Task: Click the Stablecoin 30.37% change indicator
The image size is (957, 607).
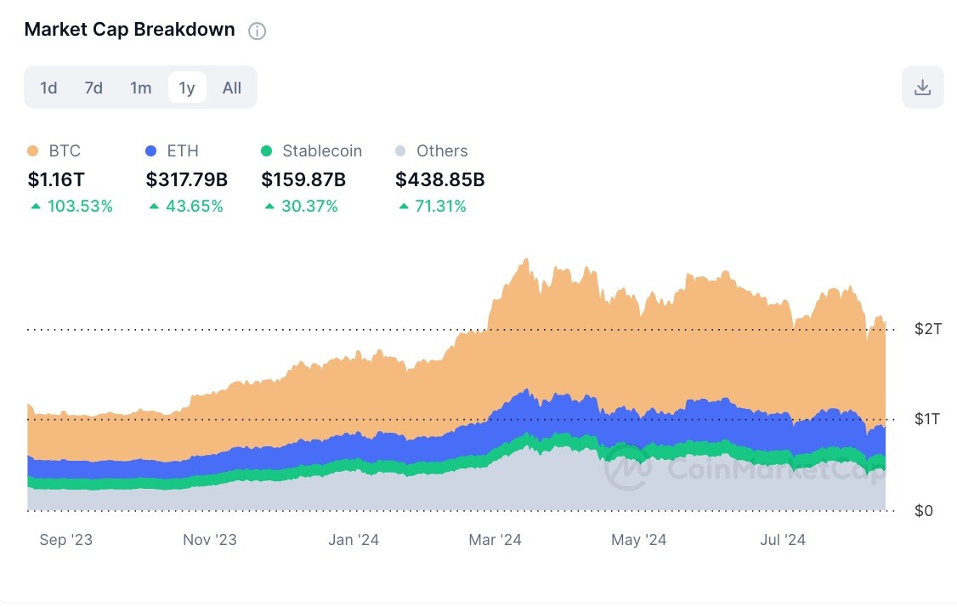Action: [x=301, y=207]
